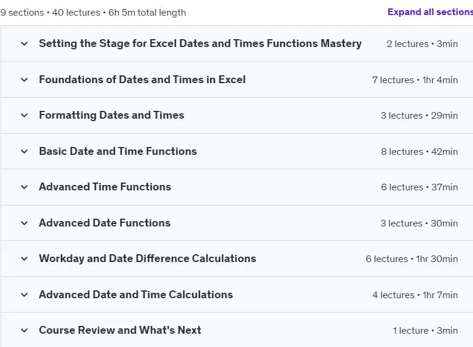Screen dimensions: 473x347
Task: Expand chevron beside Basic Date and Time Functions
Action: click(x=24, y=151)
